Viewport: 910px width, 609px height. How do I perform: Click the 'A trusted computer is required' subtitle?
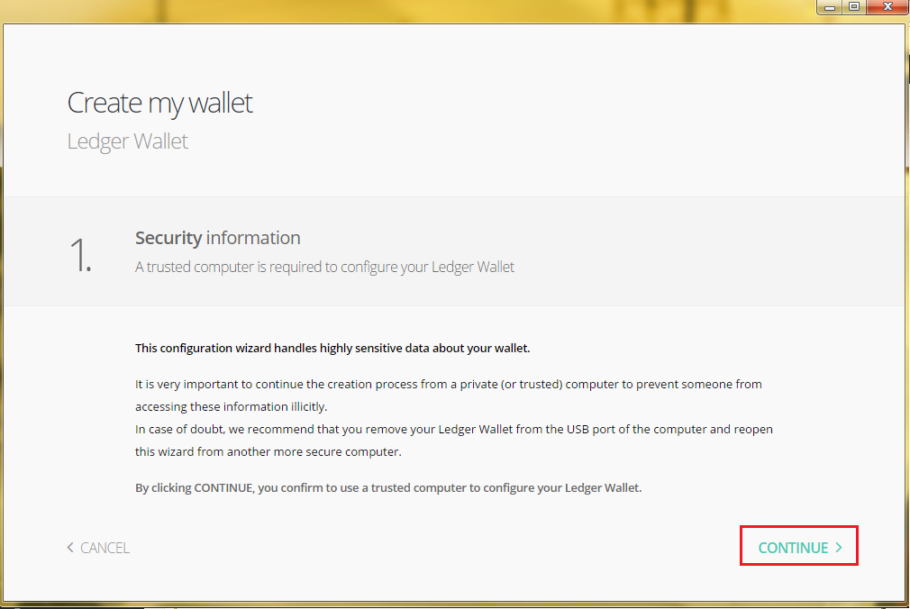tap(324, 267)
